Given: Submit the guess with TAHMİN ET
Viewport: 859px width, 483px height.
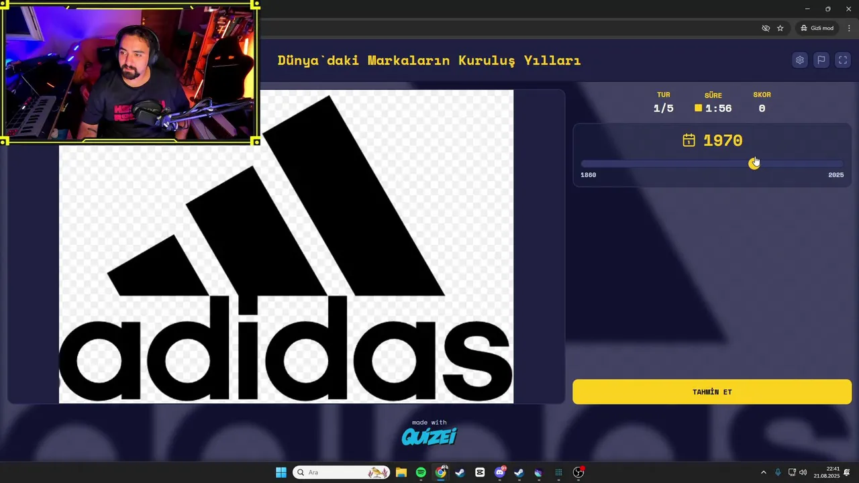Looking at the screenshot, I should (712, 392).
